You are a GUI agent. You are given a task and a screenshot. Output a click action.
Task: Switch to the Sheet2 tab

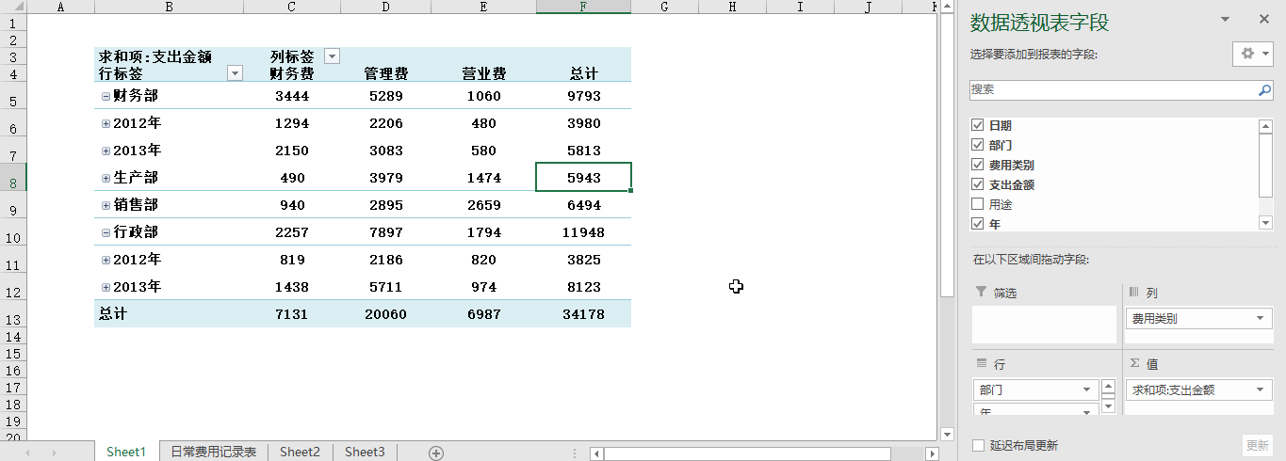(300, 453)
